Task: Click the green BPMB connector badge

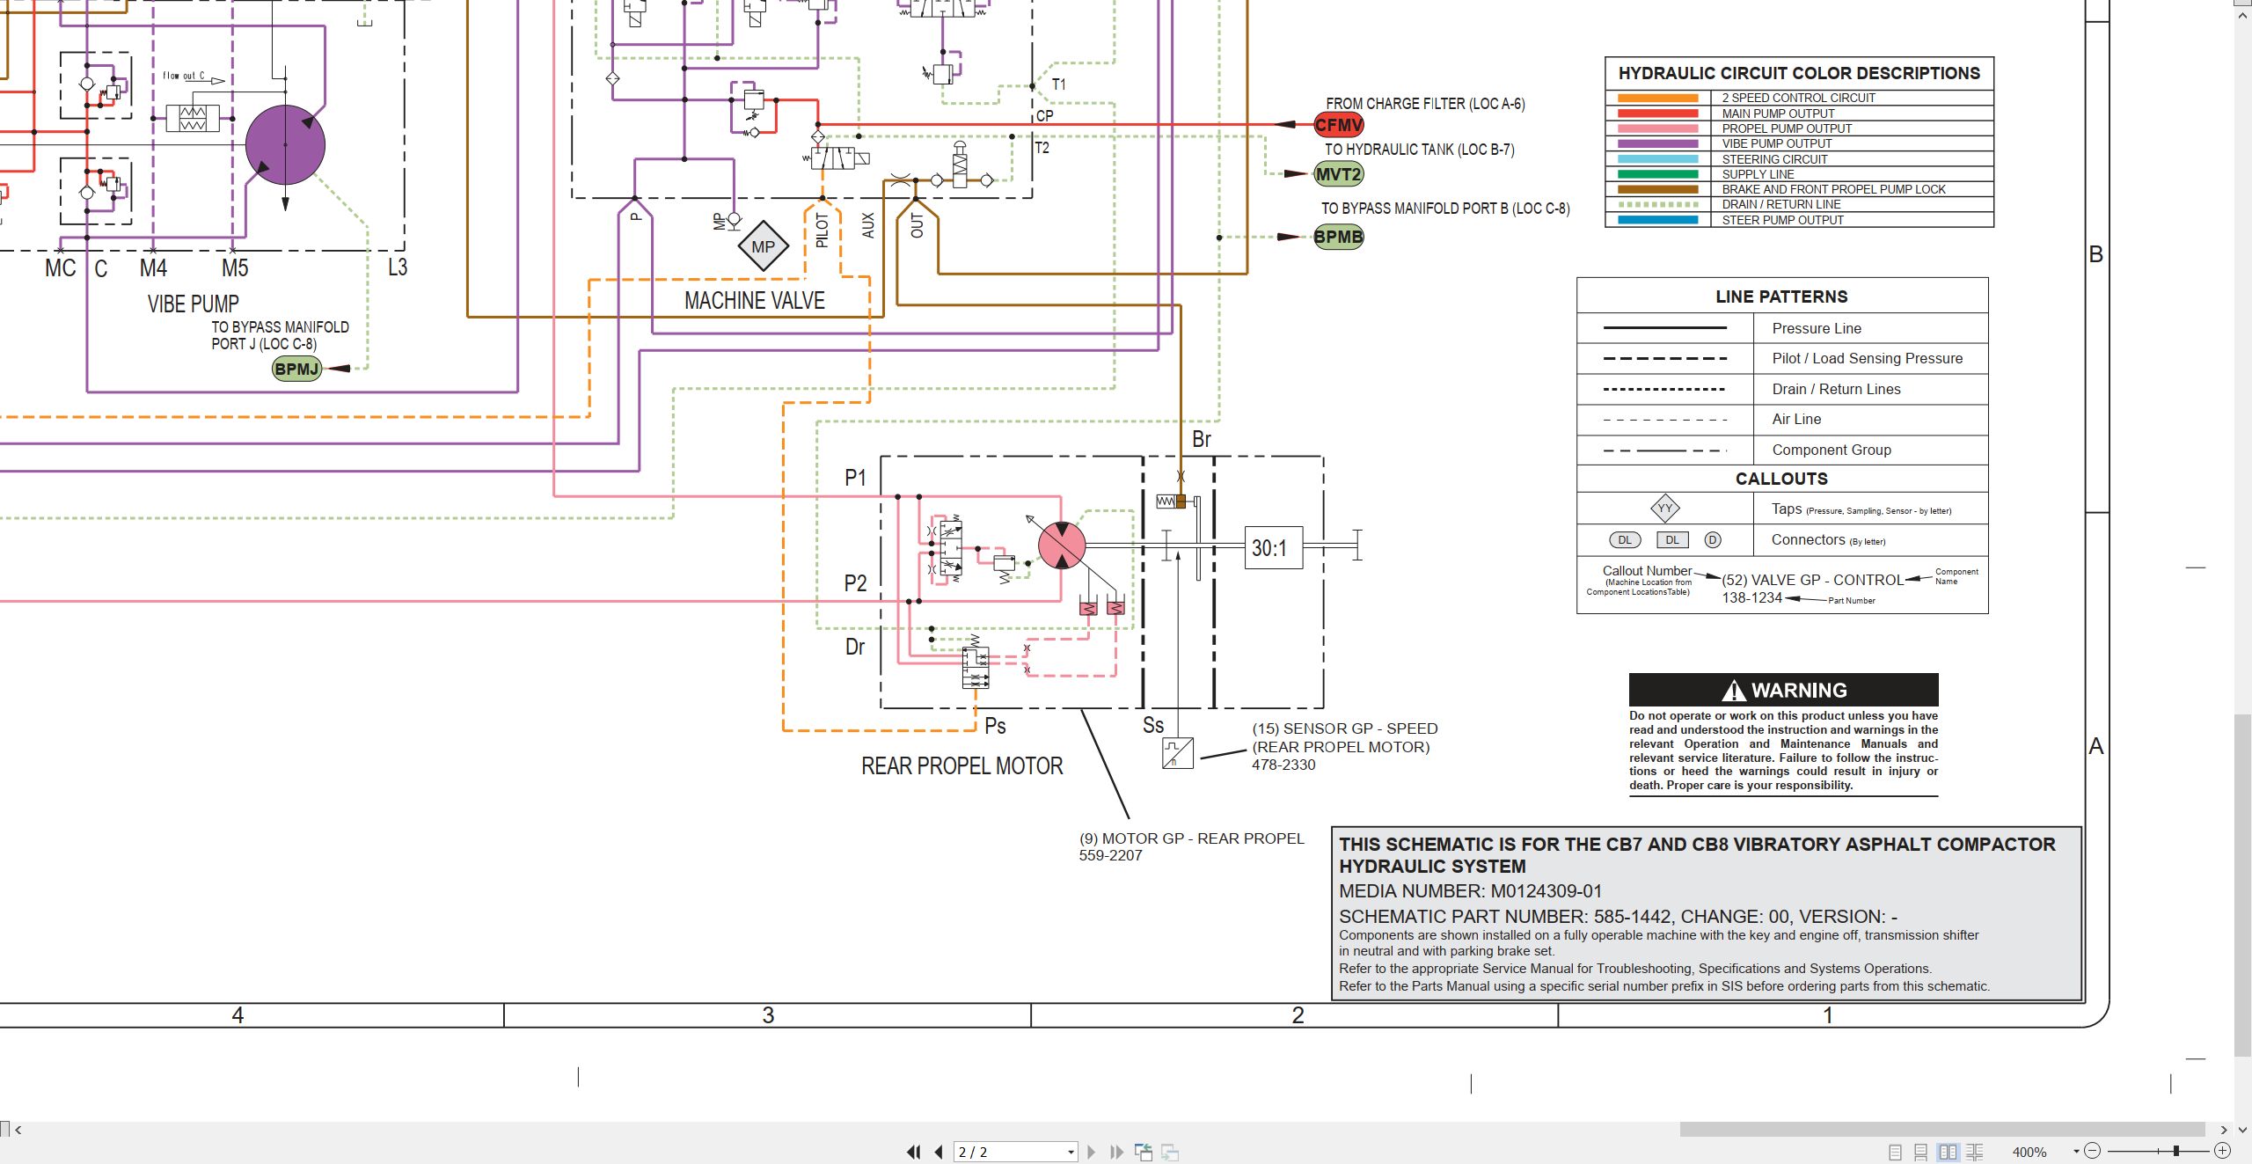Action: coord(1338,237)
